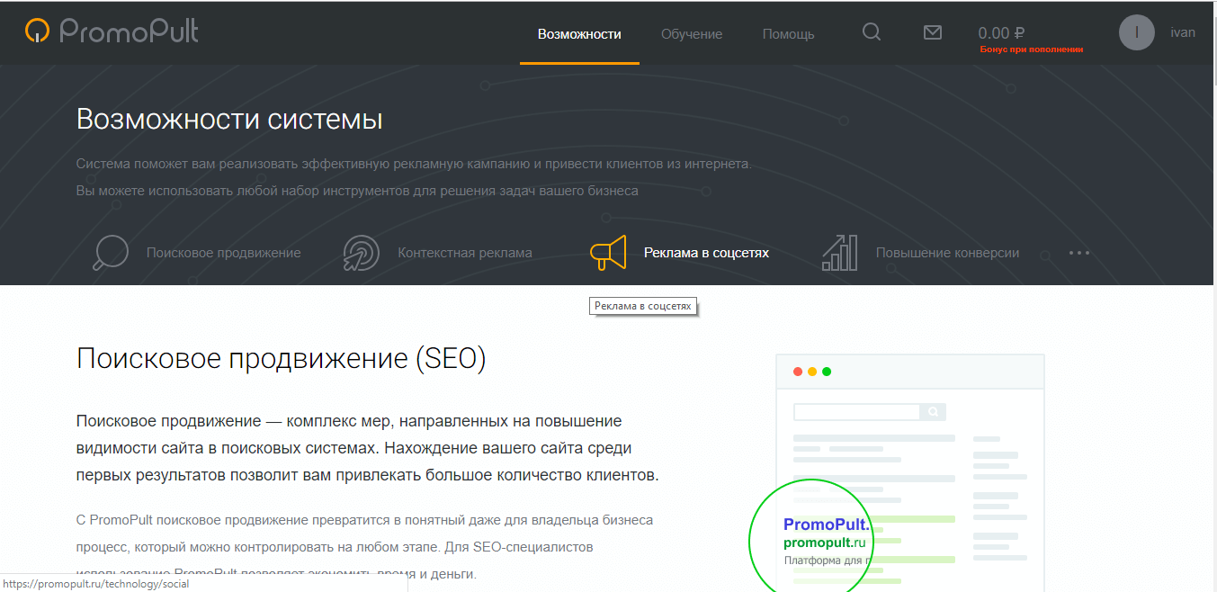Open the Контекстная реклама section label
The height and width of the screenshot is (592, 1217).
pos(465,253)
